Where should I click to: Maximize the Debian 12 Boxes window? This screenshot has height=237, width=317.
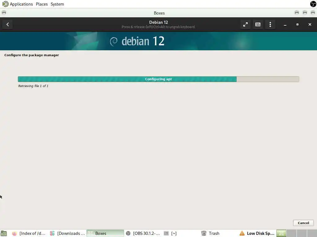click(x=297, y=24)
